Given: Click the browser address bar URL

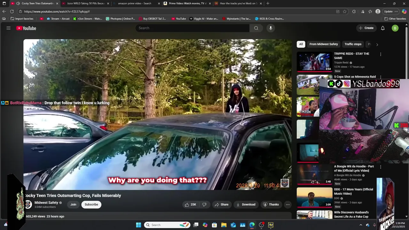Looking at the screenshot, I should [x=57, y=11].
